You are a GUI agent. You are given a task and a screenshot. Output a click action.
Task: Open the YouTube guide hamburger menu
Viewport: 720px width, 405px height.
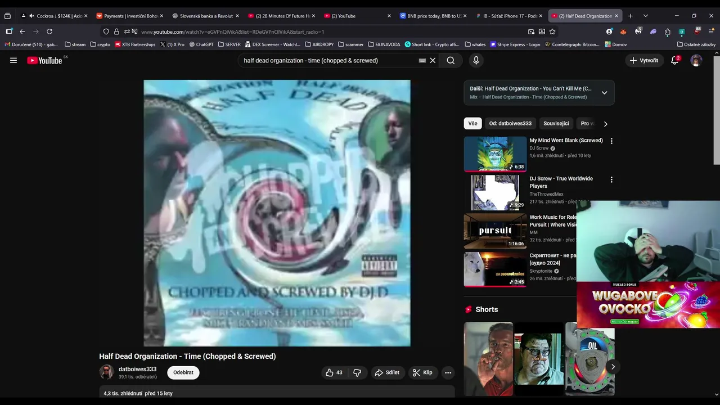coord(13,60)
